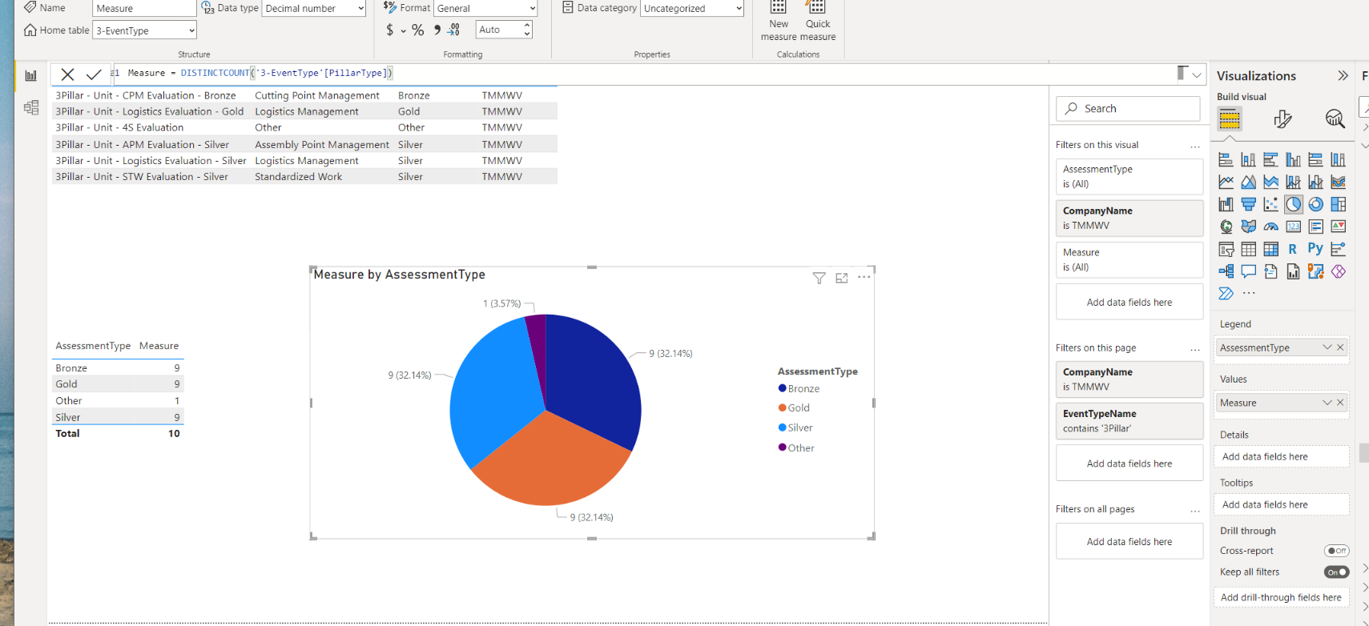Choose the donut chart visualization
The image size is (1369, 626).
tap(1315, 204)
